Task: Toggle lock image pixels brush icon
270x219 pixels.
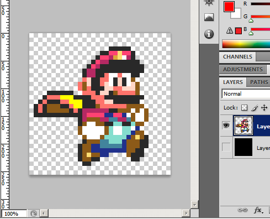Action: pyautogui.click(x=255, y=108)
